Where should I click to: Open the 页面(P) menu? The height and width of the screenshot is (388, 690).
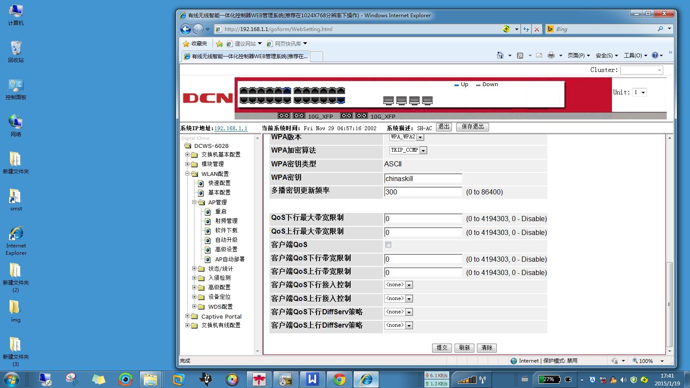(578, 55)
